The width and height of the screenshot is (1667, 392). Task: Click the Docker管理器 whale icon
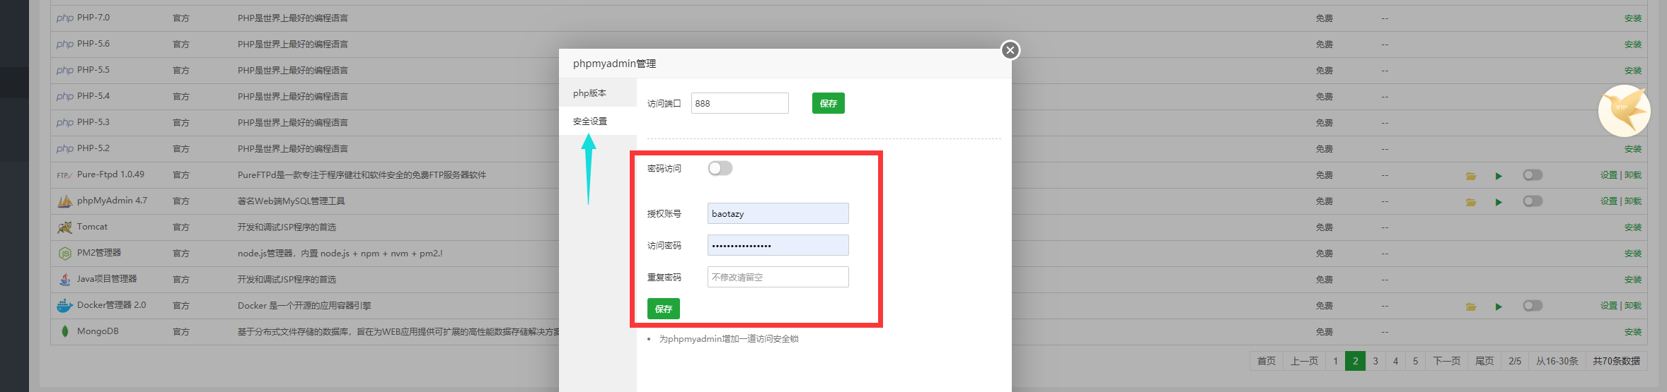[x=64, y=306]
